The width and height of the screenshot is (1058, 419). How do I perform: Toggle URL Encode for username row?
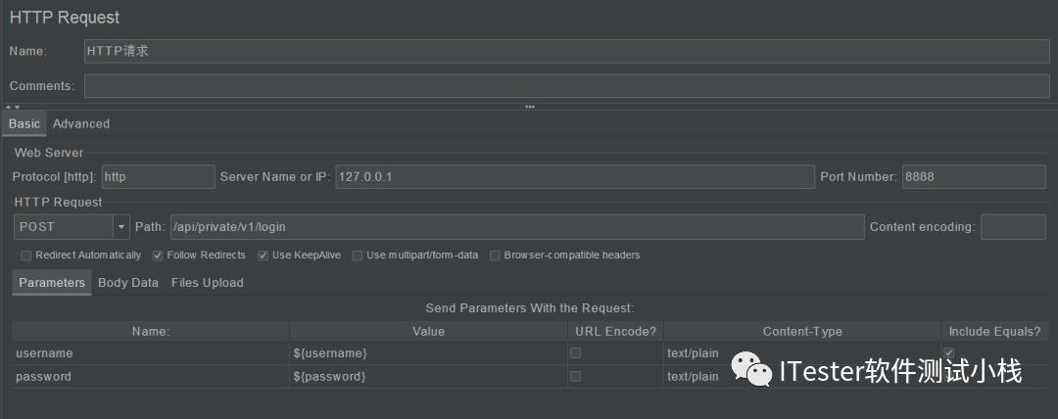(576, 352)
